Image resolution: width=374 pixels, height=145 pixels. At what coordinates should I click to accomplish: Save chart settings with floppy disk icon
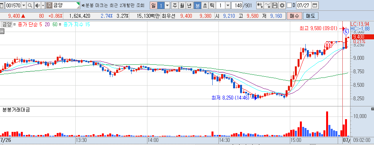point(275,5)
